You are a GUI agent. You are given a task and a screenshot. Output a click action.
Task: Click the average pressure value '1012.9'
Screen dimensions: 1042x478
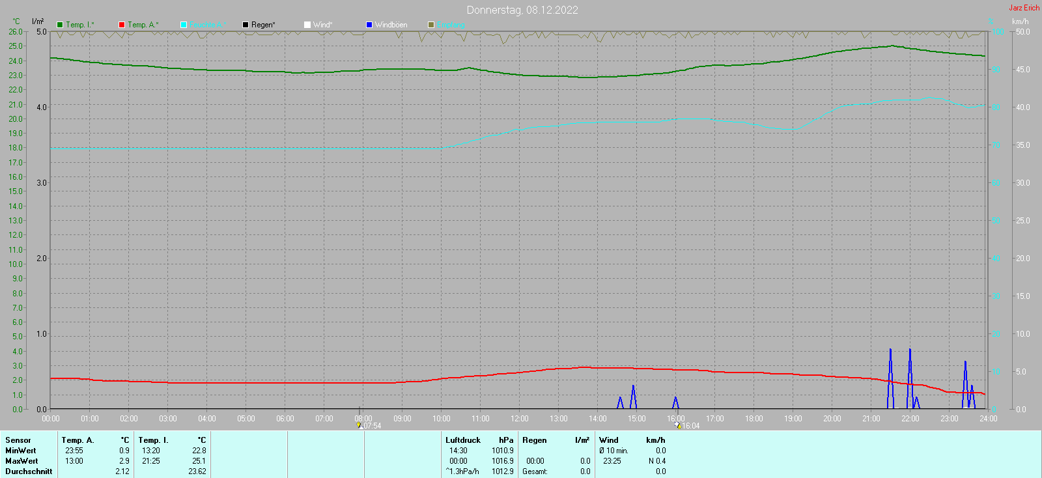click(x=503, y=471)
